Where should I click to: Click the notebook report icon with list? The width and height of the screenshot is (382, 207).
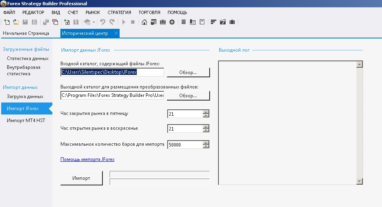click(x=193, y=22)
